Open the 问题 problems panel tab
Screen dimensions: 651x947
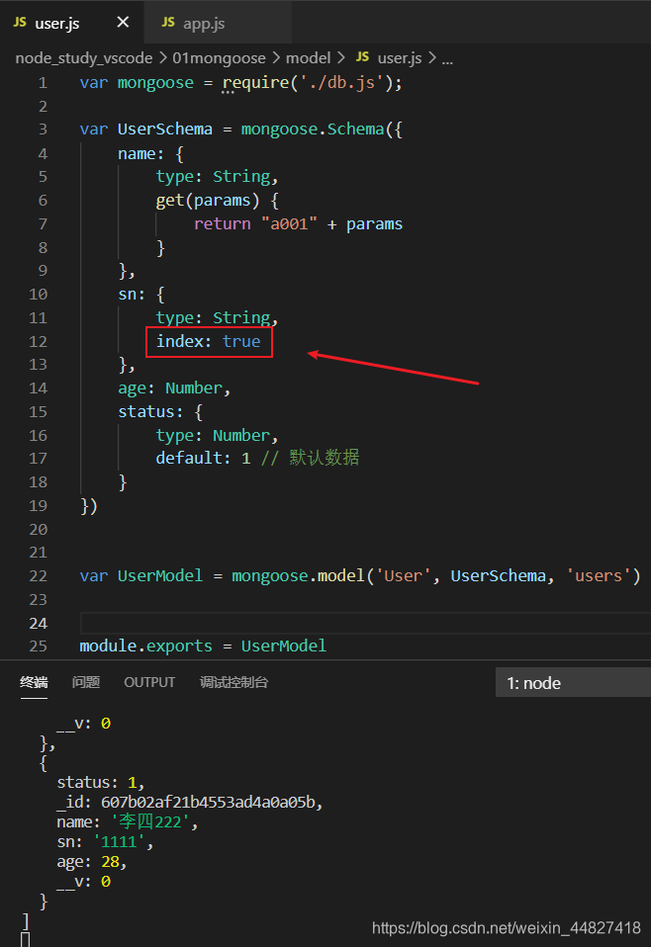pyautogui.click(x=86, y=682)
